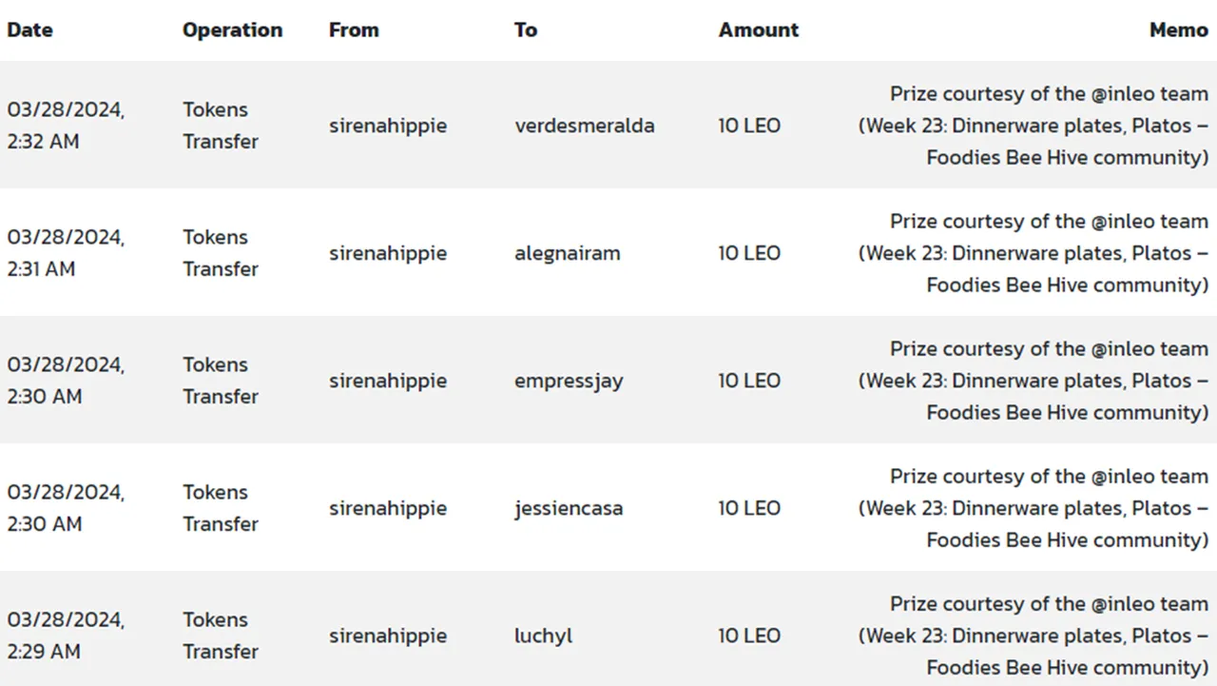Viewport: 1217px width, 686px height.
Task: Click the To column header
Action: click(x=526, y=29)
